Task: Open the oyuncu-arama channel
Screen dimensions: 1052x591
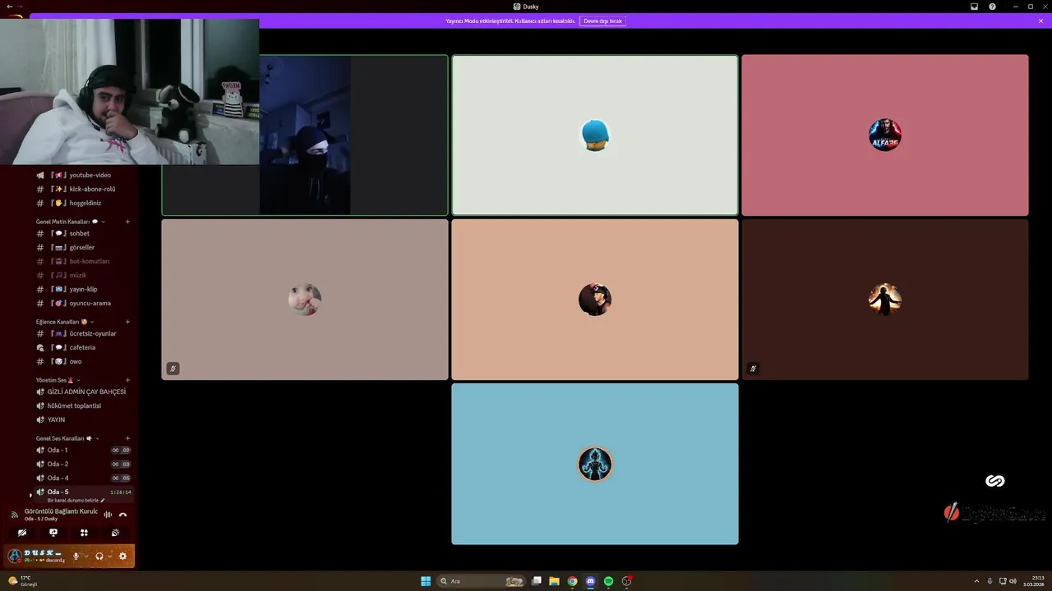Action: tap(82, 303)
